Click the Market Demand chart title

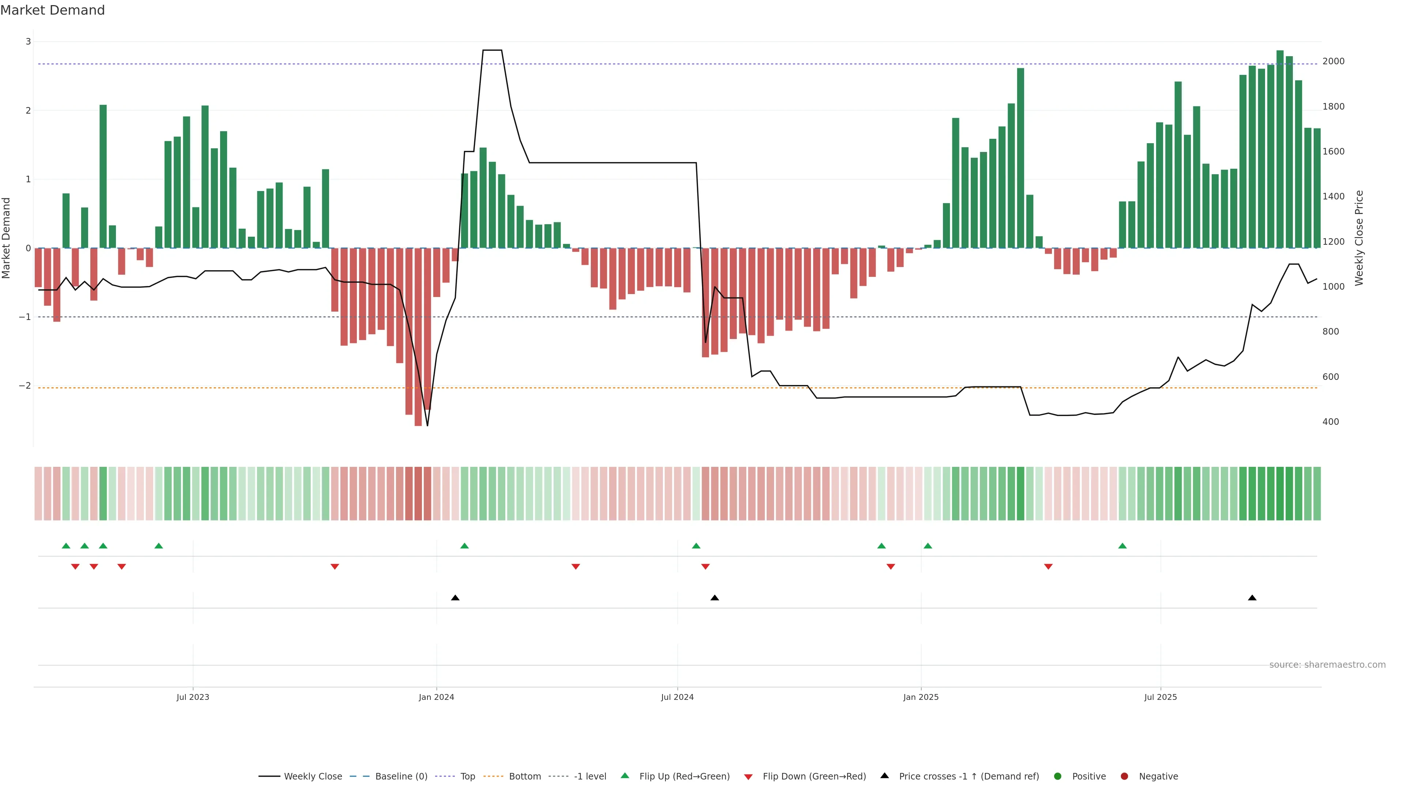52,10
